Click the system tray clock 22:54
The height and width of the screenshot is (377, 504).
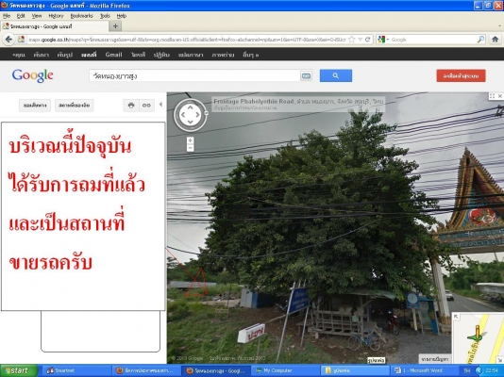[492, 370]
